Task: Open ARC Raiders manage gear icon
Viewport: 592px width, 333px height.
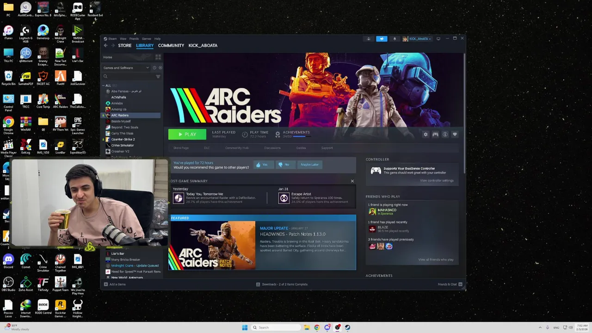Action: (425, 134)
